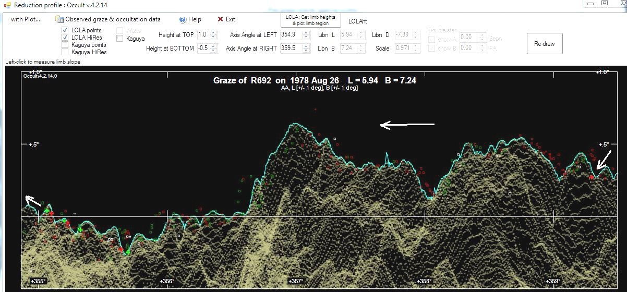Open the with Plot.... menu
This screenshot has width=627, height=292.
pos(26,19)
